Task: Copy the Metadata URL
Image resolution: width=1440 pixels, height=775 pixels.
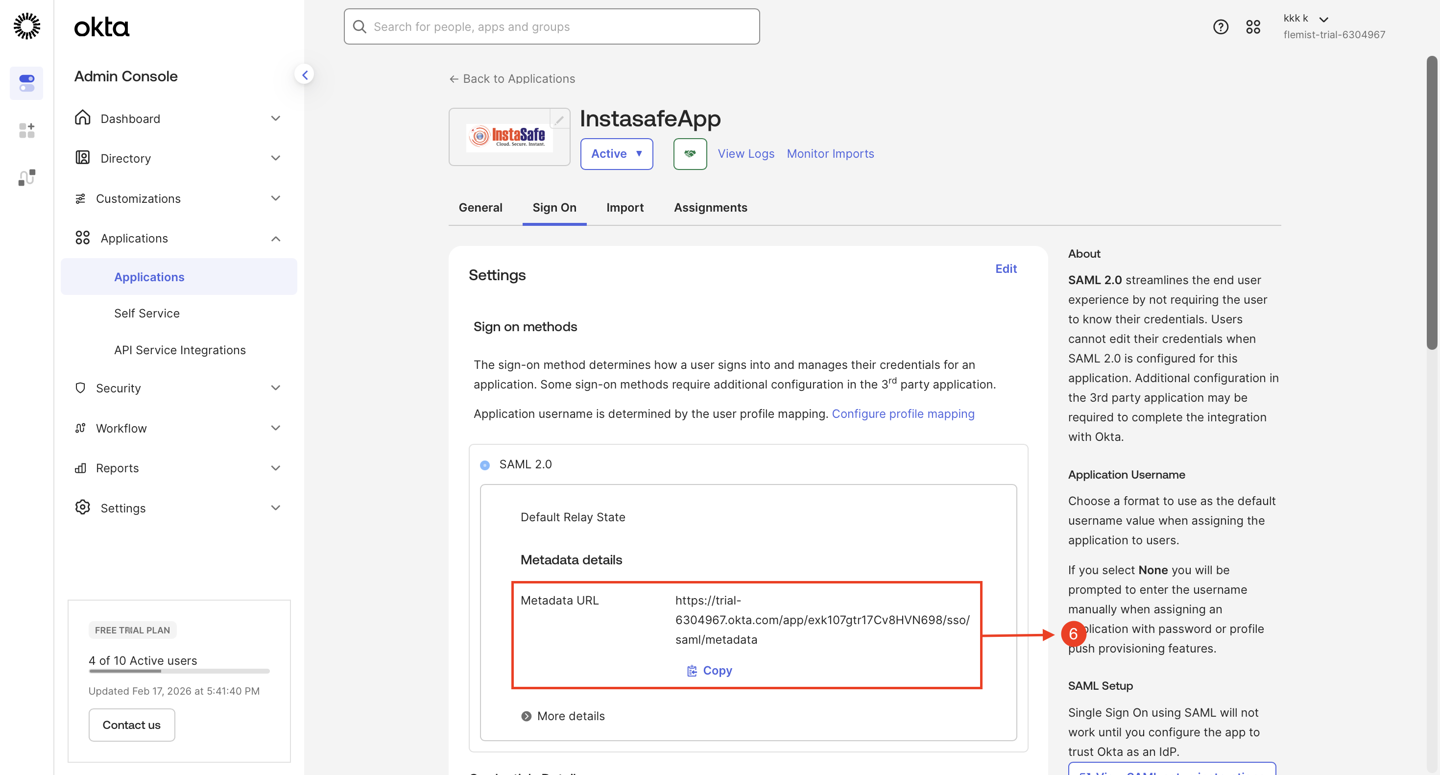Action: coord(709,670)
